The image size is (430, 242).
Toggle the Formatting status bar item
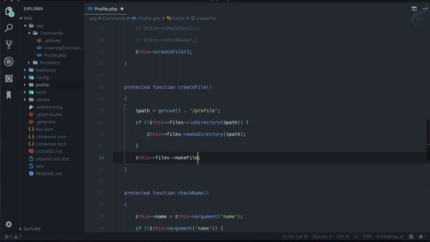[390, 237]
